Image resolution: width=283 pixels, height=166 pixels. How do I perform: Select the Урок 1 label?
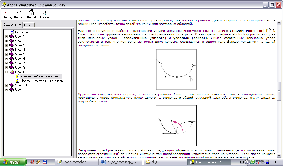20,37
